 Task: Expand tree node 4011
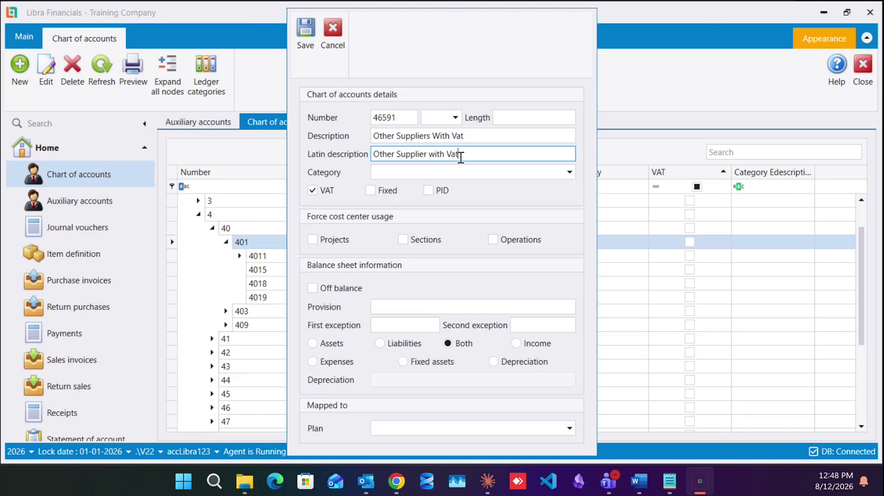239,256
